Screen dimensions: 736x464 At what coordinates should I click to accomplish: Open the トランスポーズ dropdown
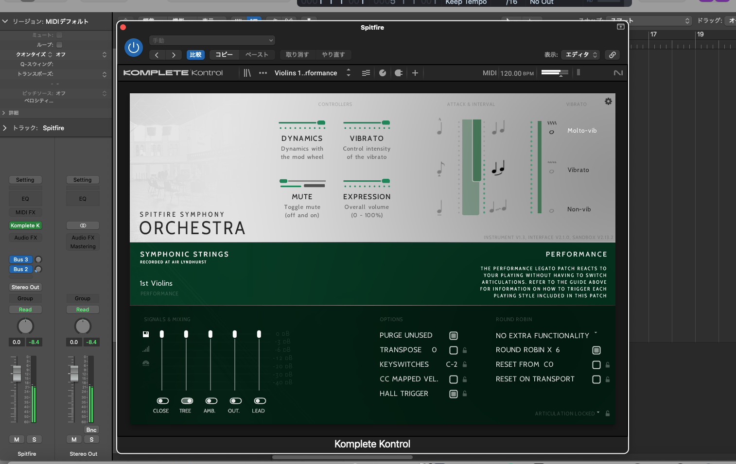point(61,74)
